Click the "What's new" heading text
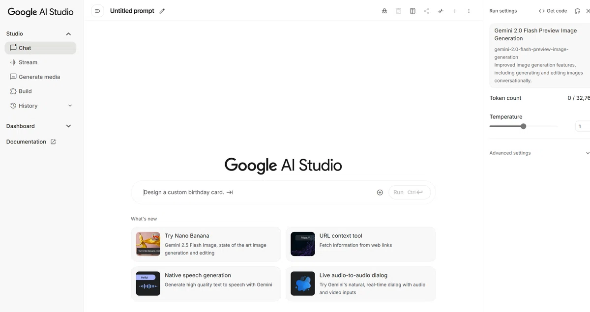Screen dimensions: 590x312 coord(144,219)
